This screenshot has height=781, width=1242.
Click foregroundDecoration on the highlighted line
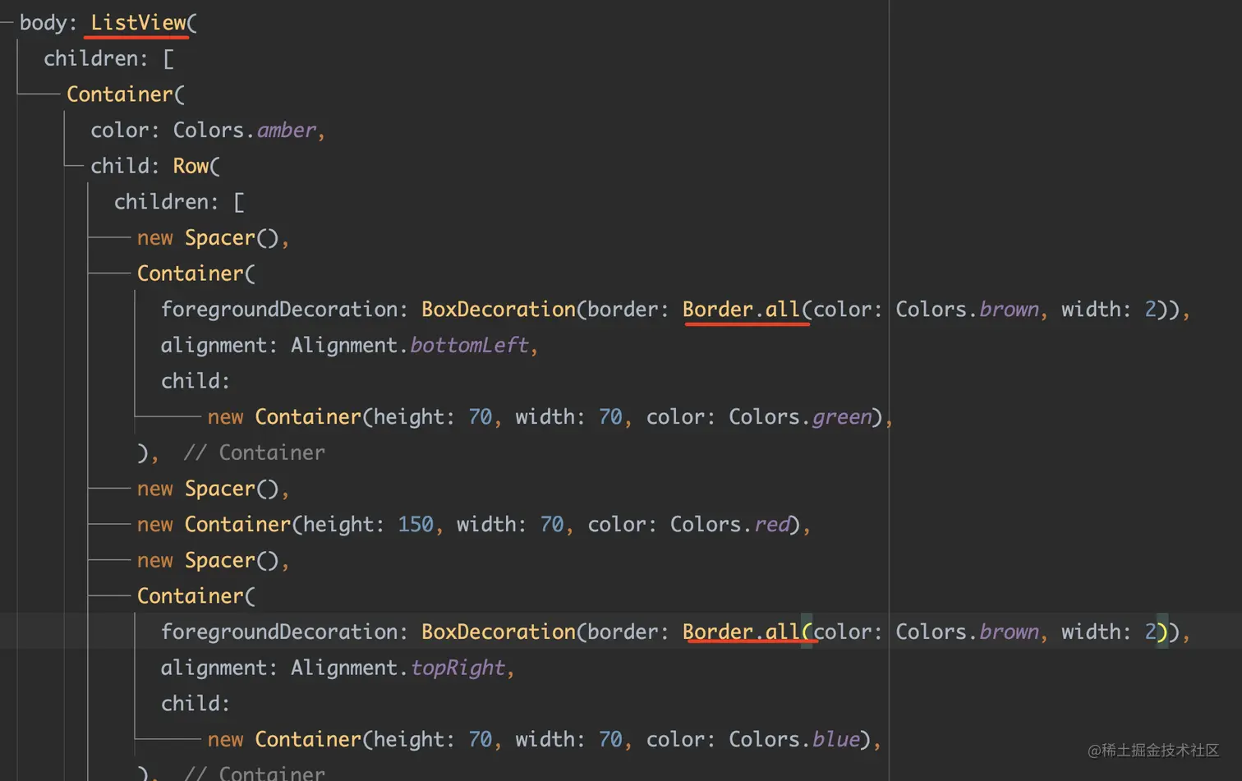(x=279, y=632)
